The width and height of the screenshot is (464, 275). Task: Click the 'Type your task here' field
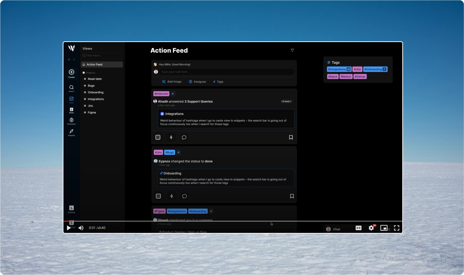point(226,72)
